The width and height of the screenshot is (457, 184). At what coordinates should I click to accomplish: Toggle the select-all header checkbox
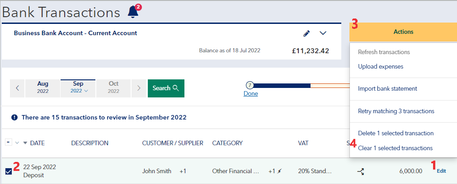(9, 143)
